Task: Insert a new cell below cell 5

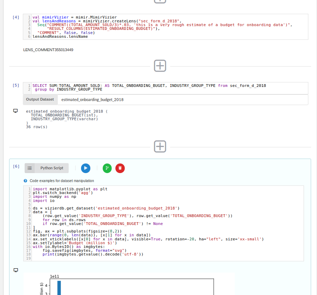Action: [160, 146]
